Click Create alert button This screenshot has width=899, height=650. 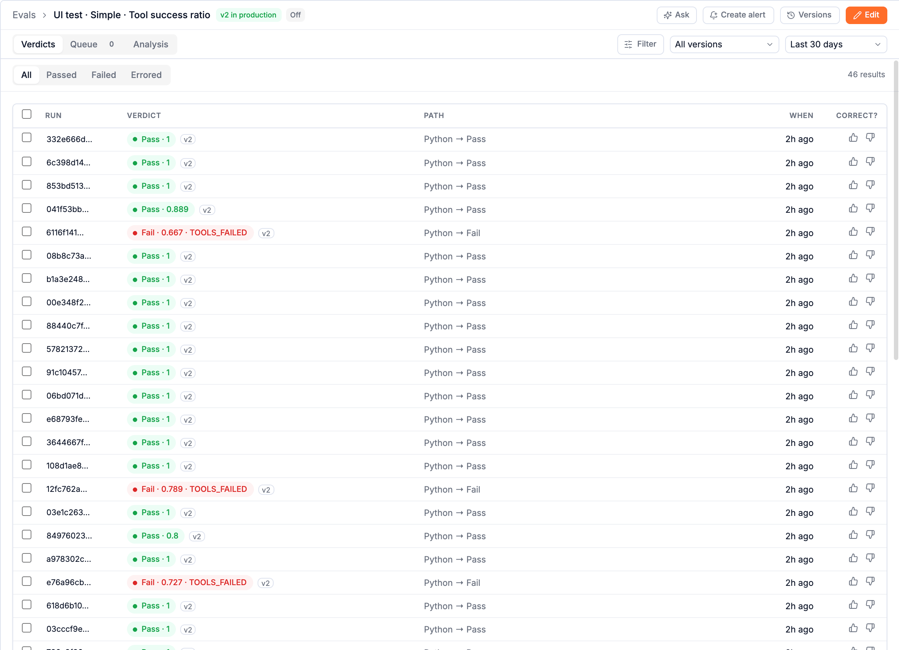tap(738, 15)
